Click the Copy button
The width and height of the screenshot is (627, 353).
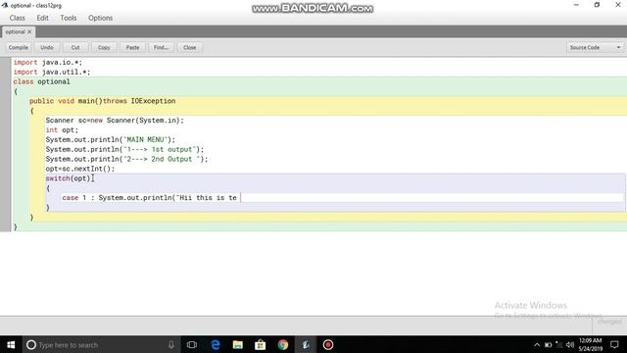[104, 47]
